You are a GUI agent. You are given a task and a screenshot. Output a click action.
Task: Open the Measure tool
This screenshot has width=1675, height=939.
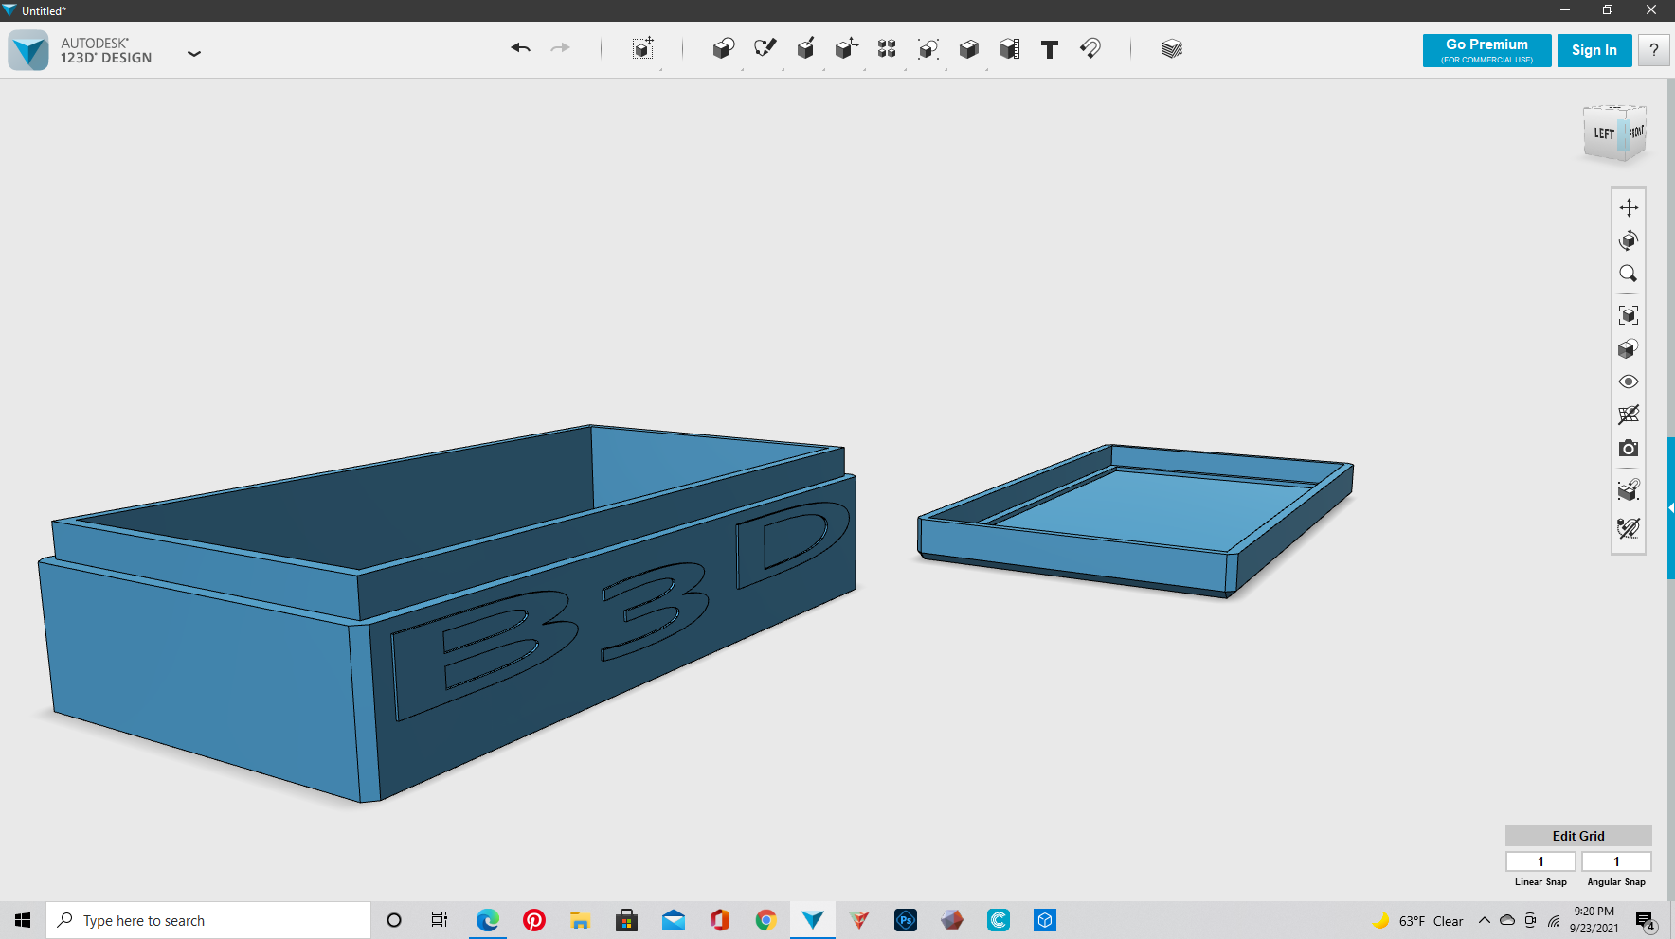tap(1009, 49)
